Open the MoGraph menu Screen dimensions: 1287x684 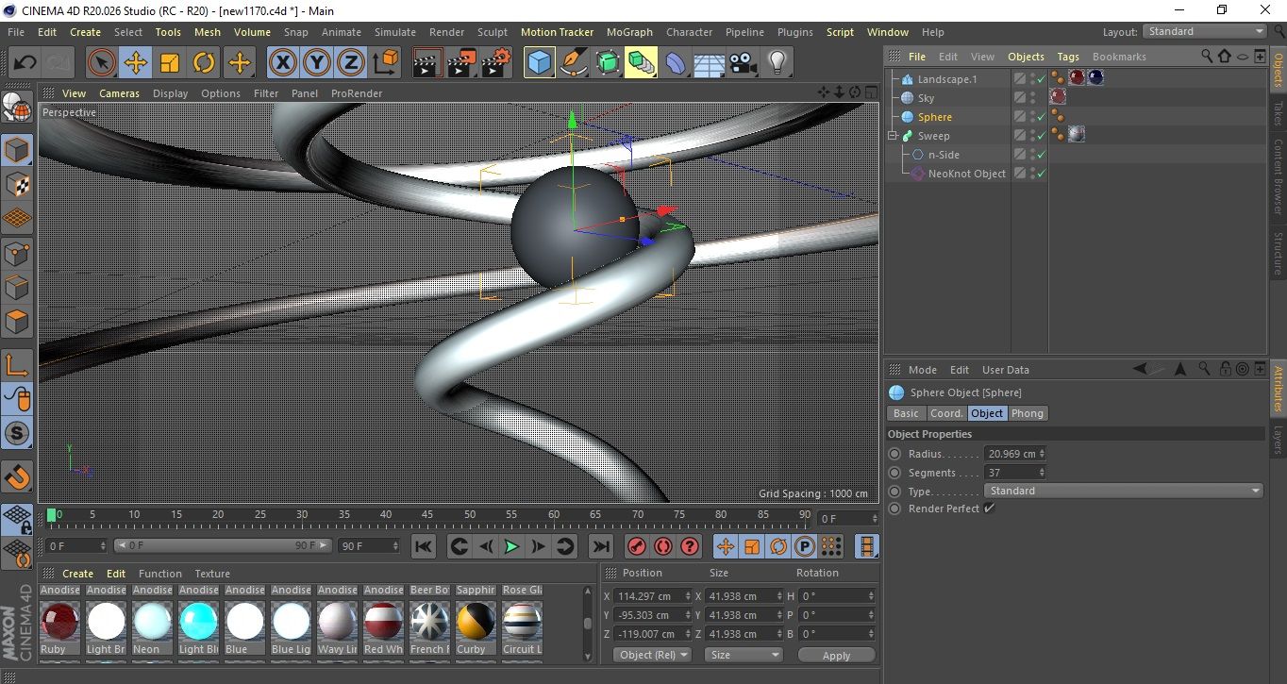tap(629, 31)
